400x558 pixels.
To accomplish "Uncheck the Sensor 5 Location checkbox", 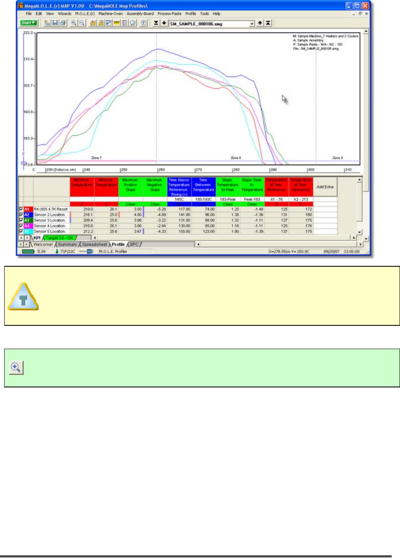I will point(21,231).
